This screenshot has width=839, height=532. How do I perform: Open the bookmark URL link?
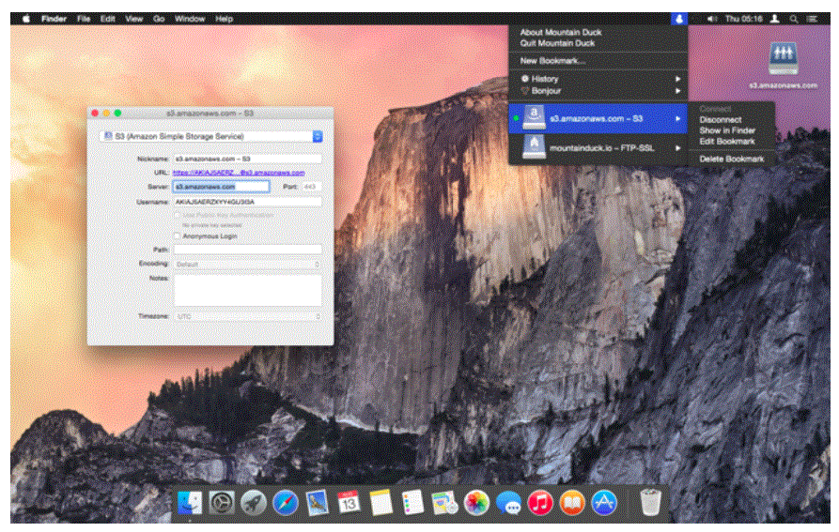pos(239,173)
